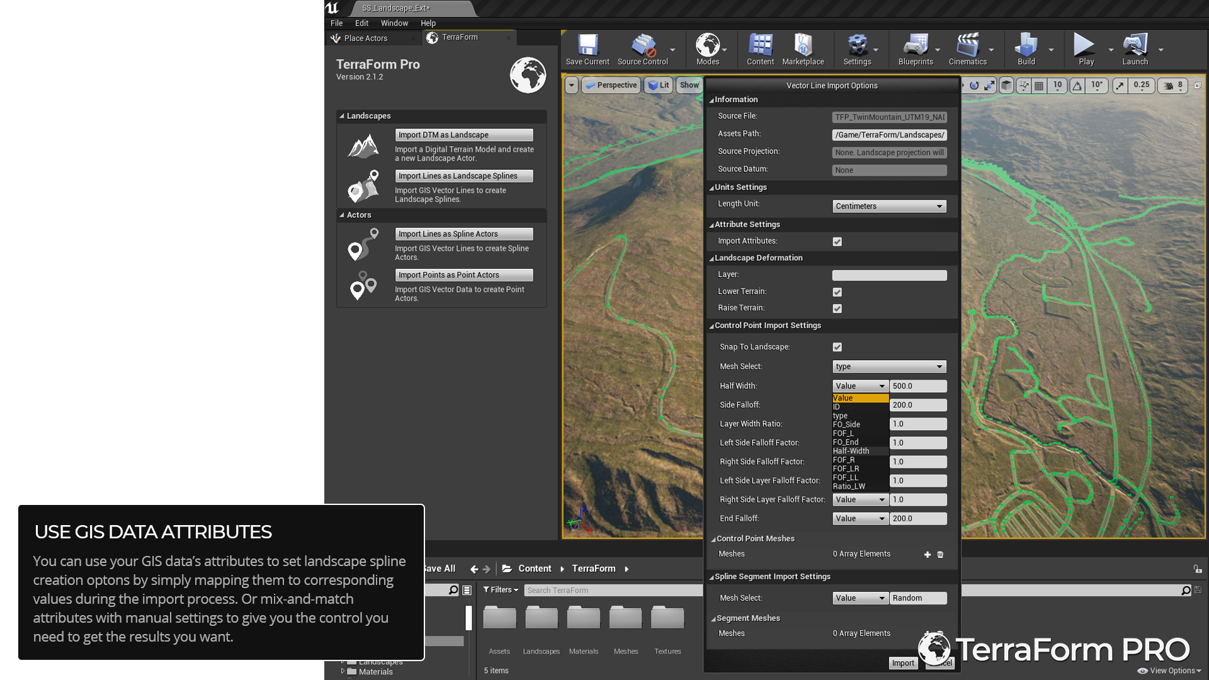1209x680 pixels.
Task: Click Import Lines as Spline Actors button
Action: tap(464, 234)
